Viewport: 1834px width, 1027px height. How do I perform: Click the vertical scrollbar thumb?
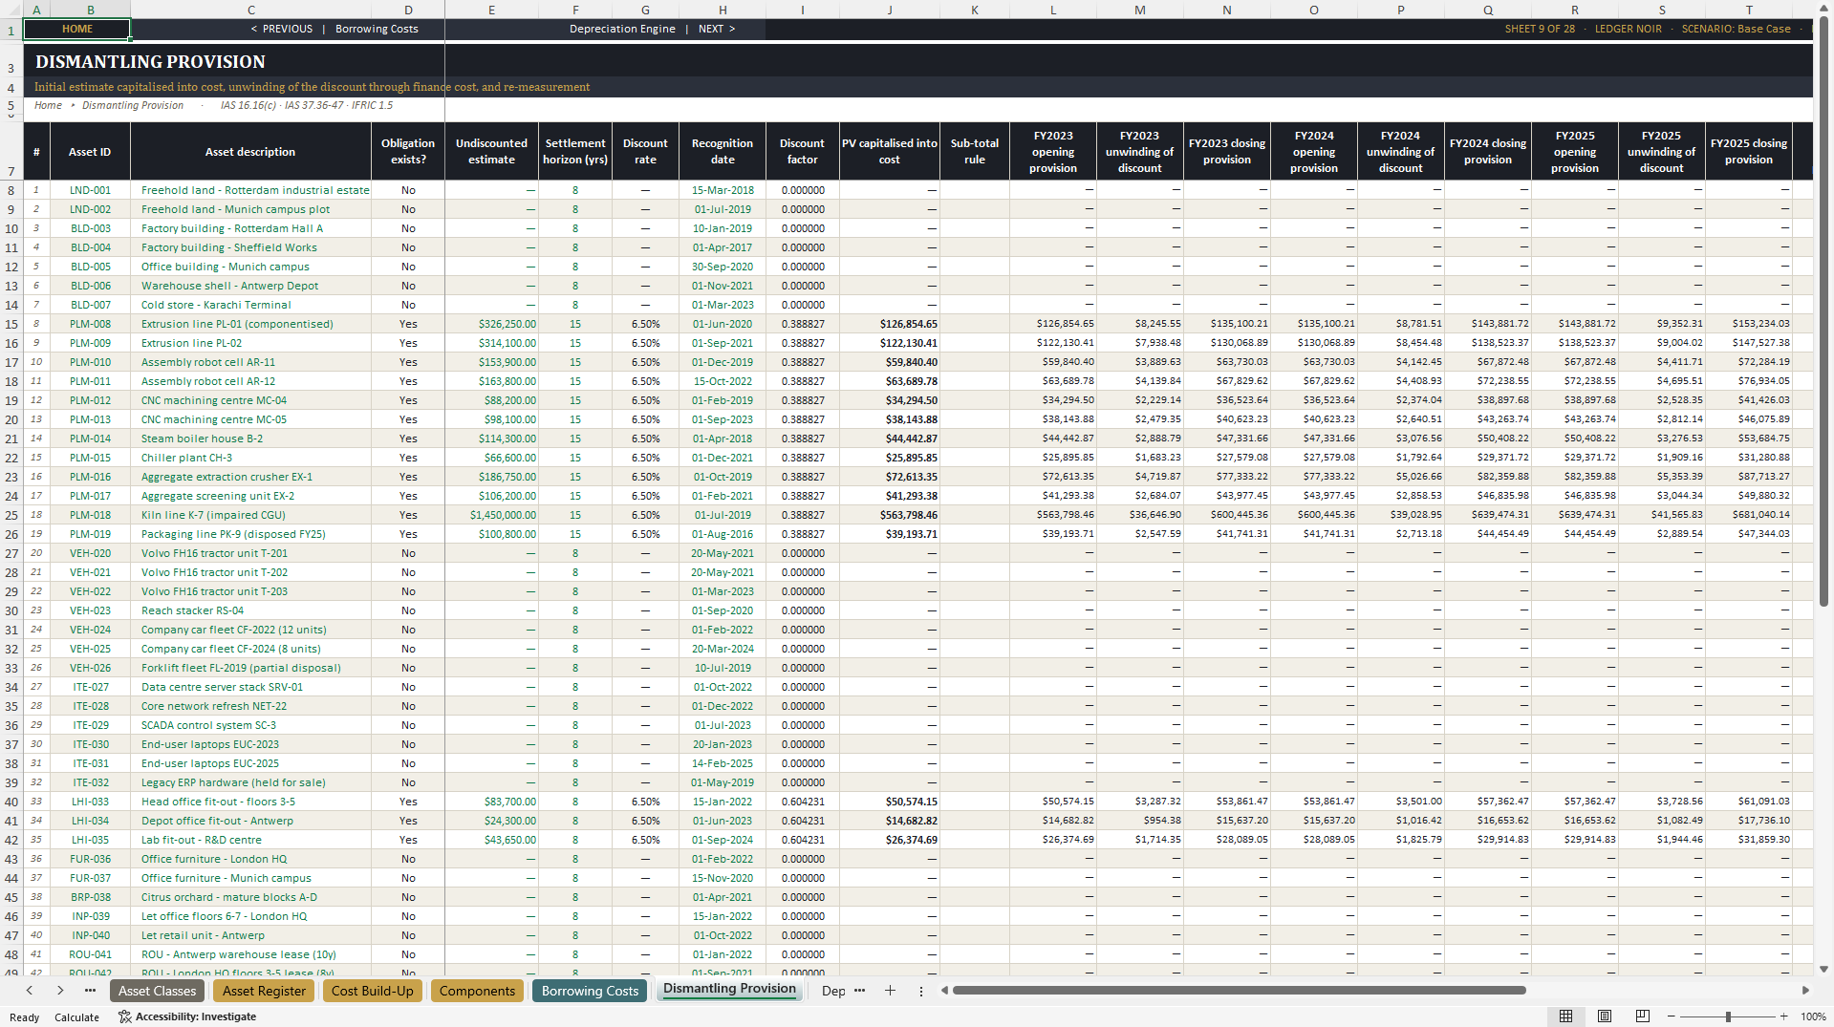(x=1823, y=311)
